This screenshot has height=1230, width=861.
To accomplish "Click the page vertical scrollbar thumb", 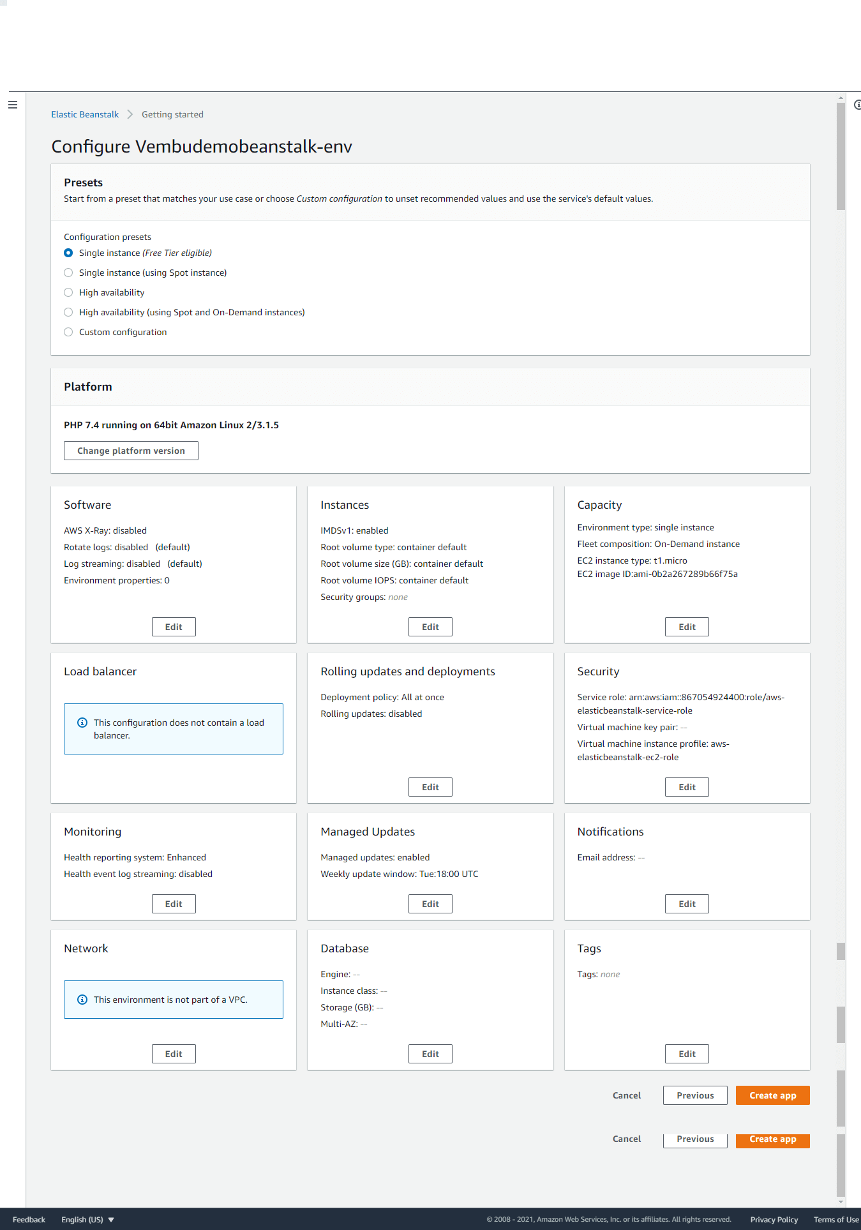I will [x=841, y=156].
